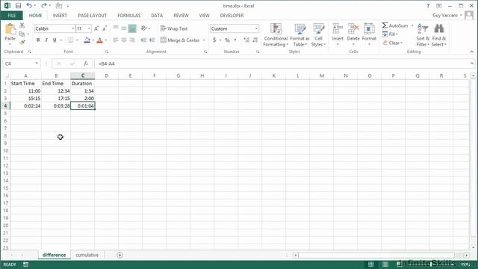Image resolution: width=478 pixels, height=269 pixels.
Task: Open the Fill dropdown
Action: [391, 34]
